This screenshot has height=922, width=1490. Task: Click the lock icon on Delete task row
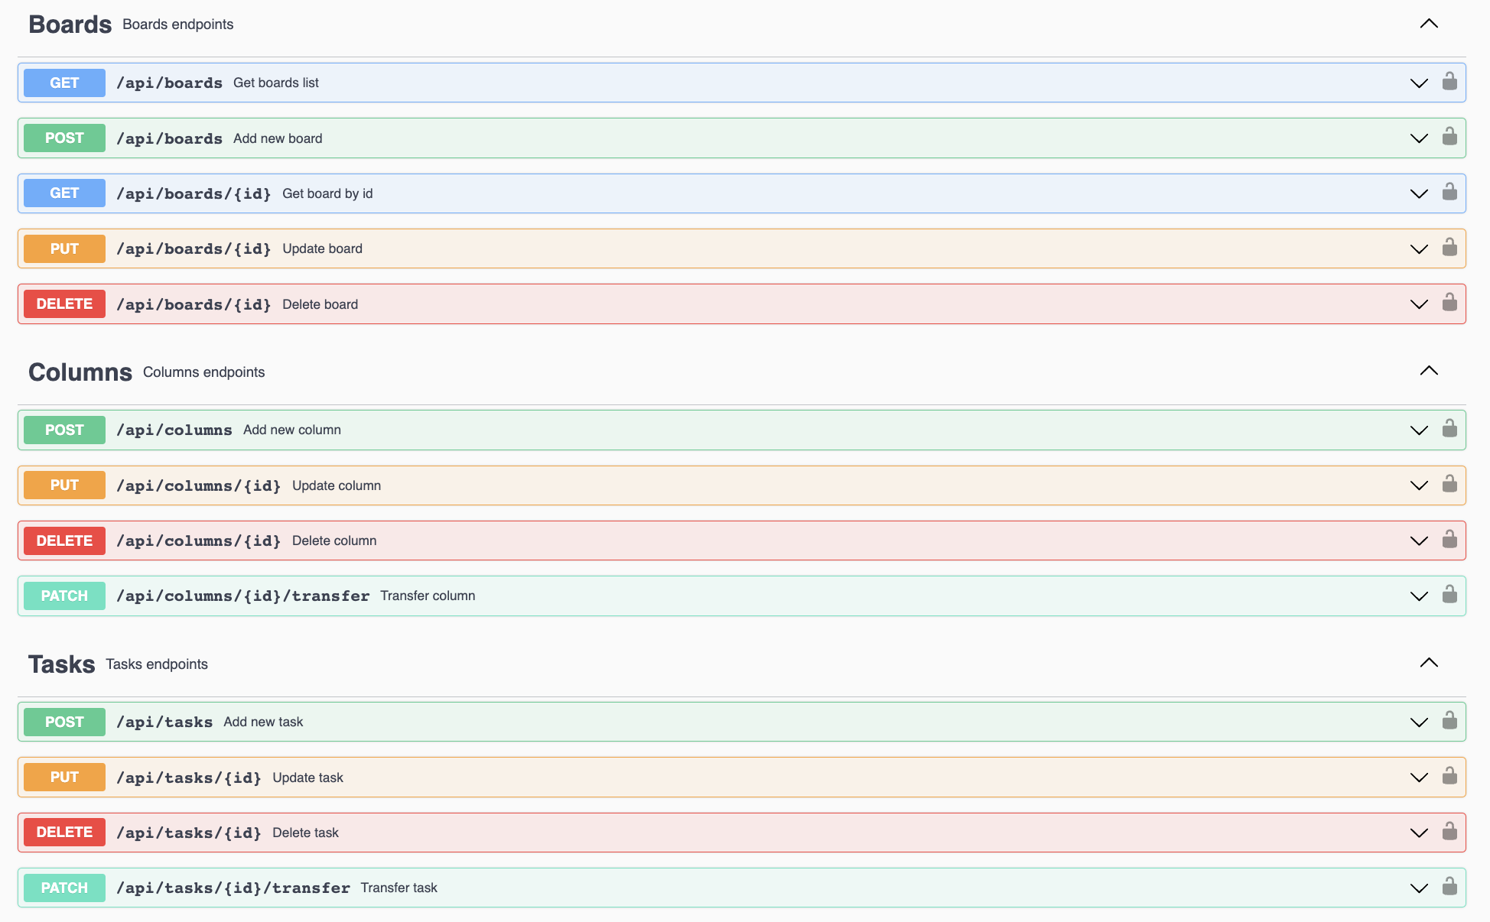point(1449,831)
